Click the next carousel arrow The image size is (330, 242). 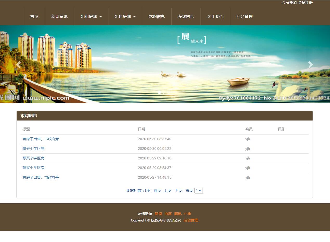point(310,65)
